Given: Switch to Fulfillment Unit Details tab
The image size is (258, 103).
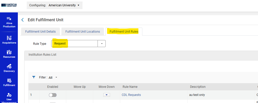Looking at the screenshot, I should 40,32.
